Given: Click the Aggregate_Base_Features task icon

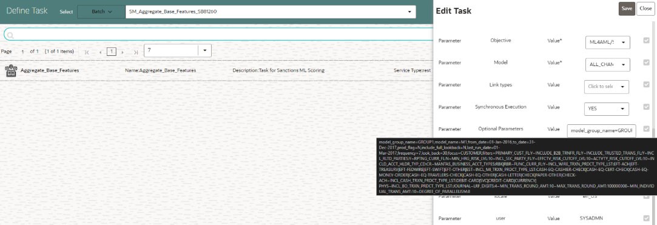Looking at the screenshot, I should point(10,70).
